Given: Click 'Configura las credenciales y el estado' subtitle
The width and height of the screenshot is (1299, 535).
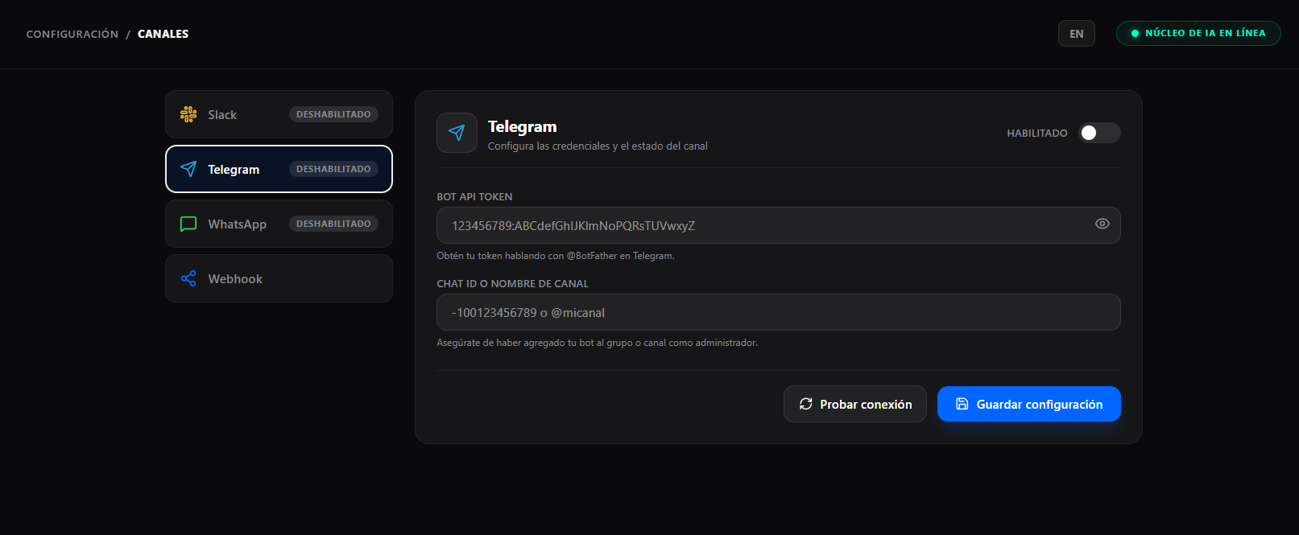Looking at the screenshot, I should [598, 146].
